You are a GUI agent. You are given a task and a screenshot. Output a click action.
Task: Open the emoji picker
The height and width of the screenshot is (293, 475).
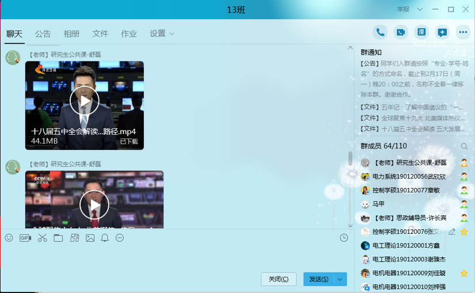(x=9, y=238)
